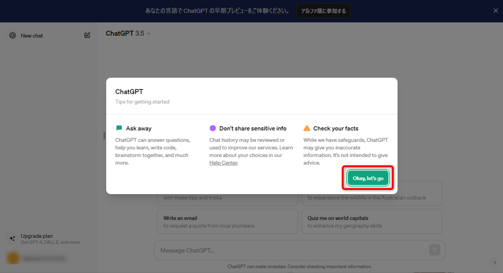
Task: Click 'Tips for getting started' text
Action: click(x=143, y=102)
